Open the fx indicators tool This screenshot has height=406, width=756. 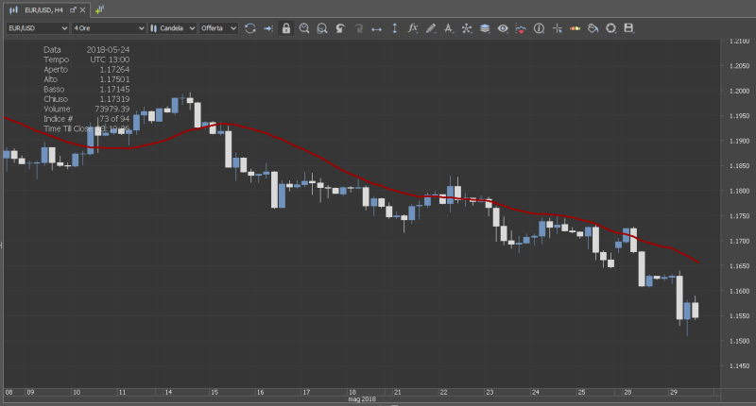pyautogui.click(x=413, y=28)
